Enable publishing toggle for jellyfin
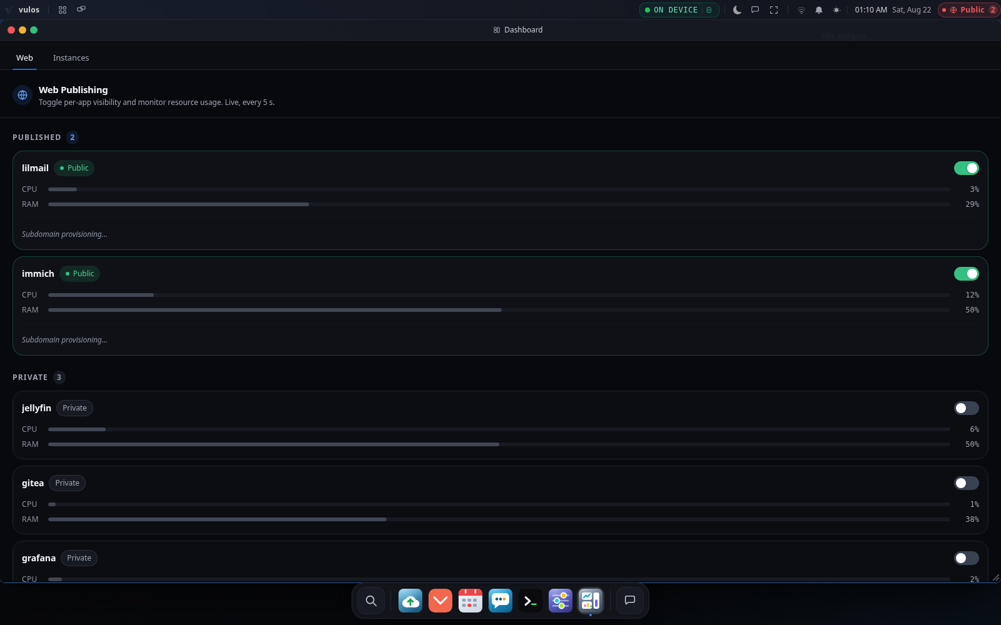The height and width of the screenshot is (625, 1001). (967, 408)
